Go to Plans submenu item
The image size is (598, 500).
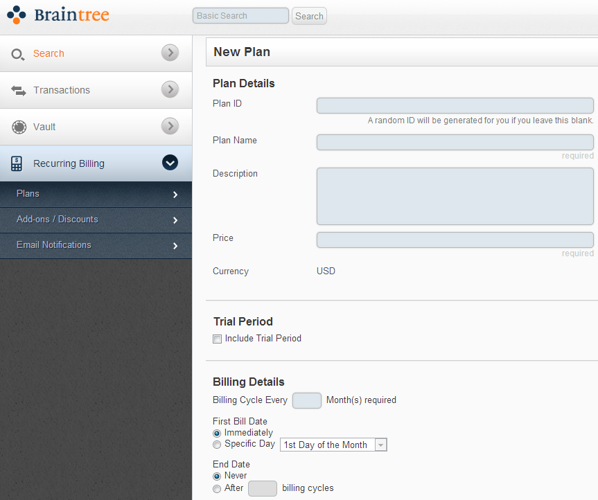(96, 195)
